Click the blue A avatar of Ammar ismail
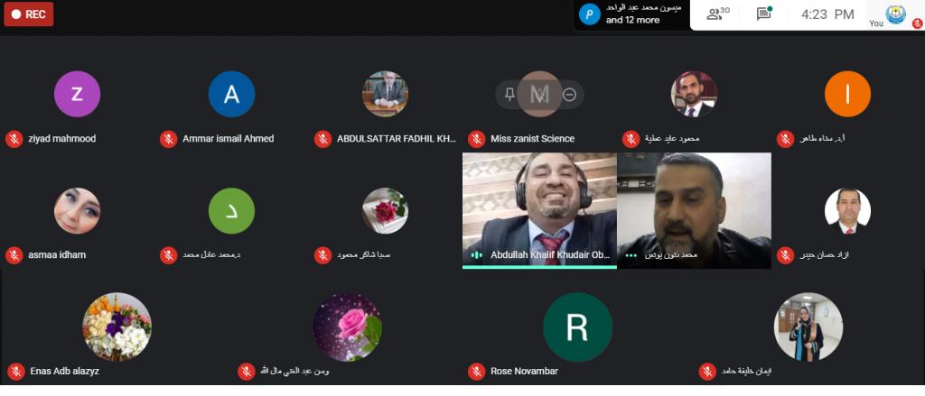 tap(232, 95)
